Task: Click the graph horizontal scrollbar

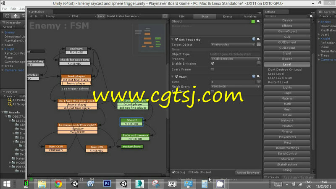Action: tap(101, 174)
